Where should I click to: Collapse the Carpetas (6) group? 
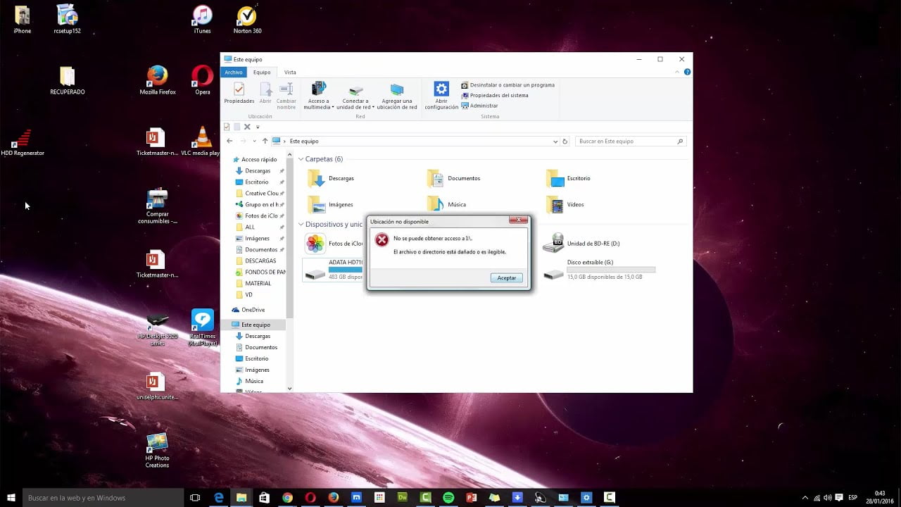[x=301, y=159]
